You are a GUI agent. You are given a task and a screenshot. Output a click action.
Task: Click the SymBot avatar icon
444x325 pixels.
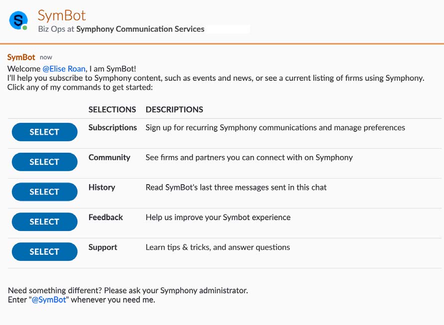[18, 20]
